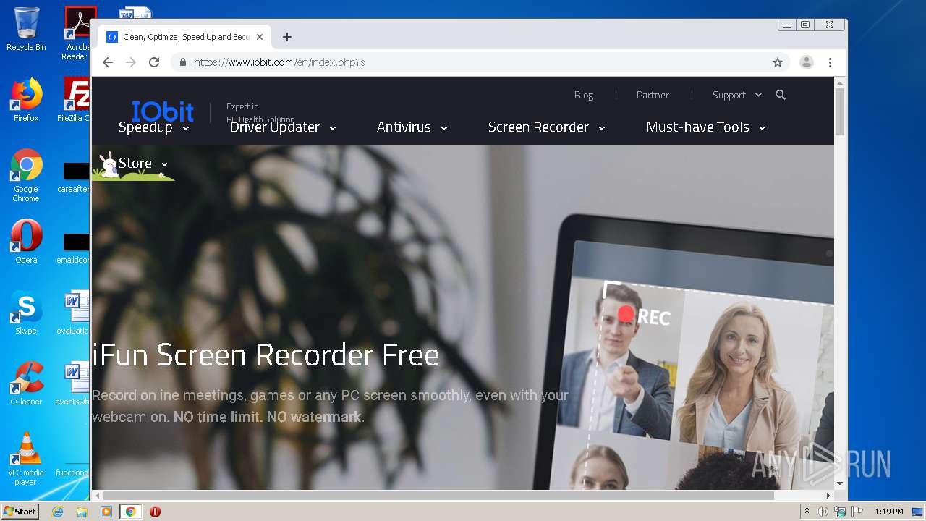Expand the Antivirus menu
The image size is (926, 521).
[x=412, y=127]
